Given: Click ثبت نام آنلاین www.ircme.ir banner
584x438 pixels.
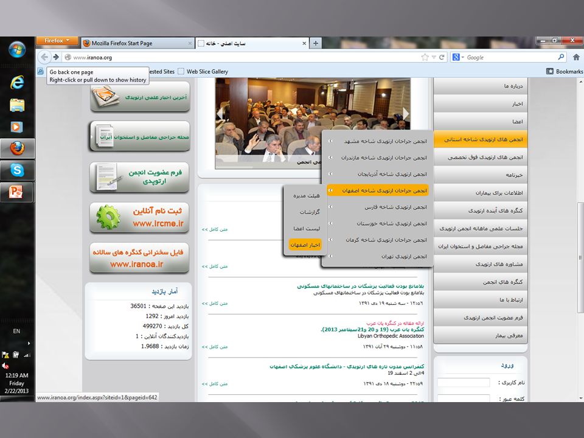Looking at the screenshot, I should tap(140, 217).
